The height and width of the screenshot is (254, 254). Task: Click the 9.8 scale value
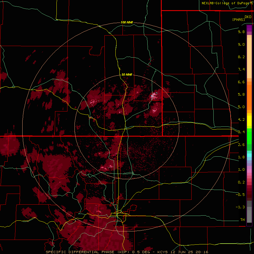point(241,32)
